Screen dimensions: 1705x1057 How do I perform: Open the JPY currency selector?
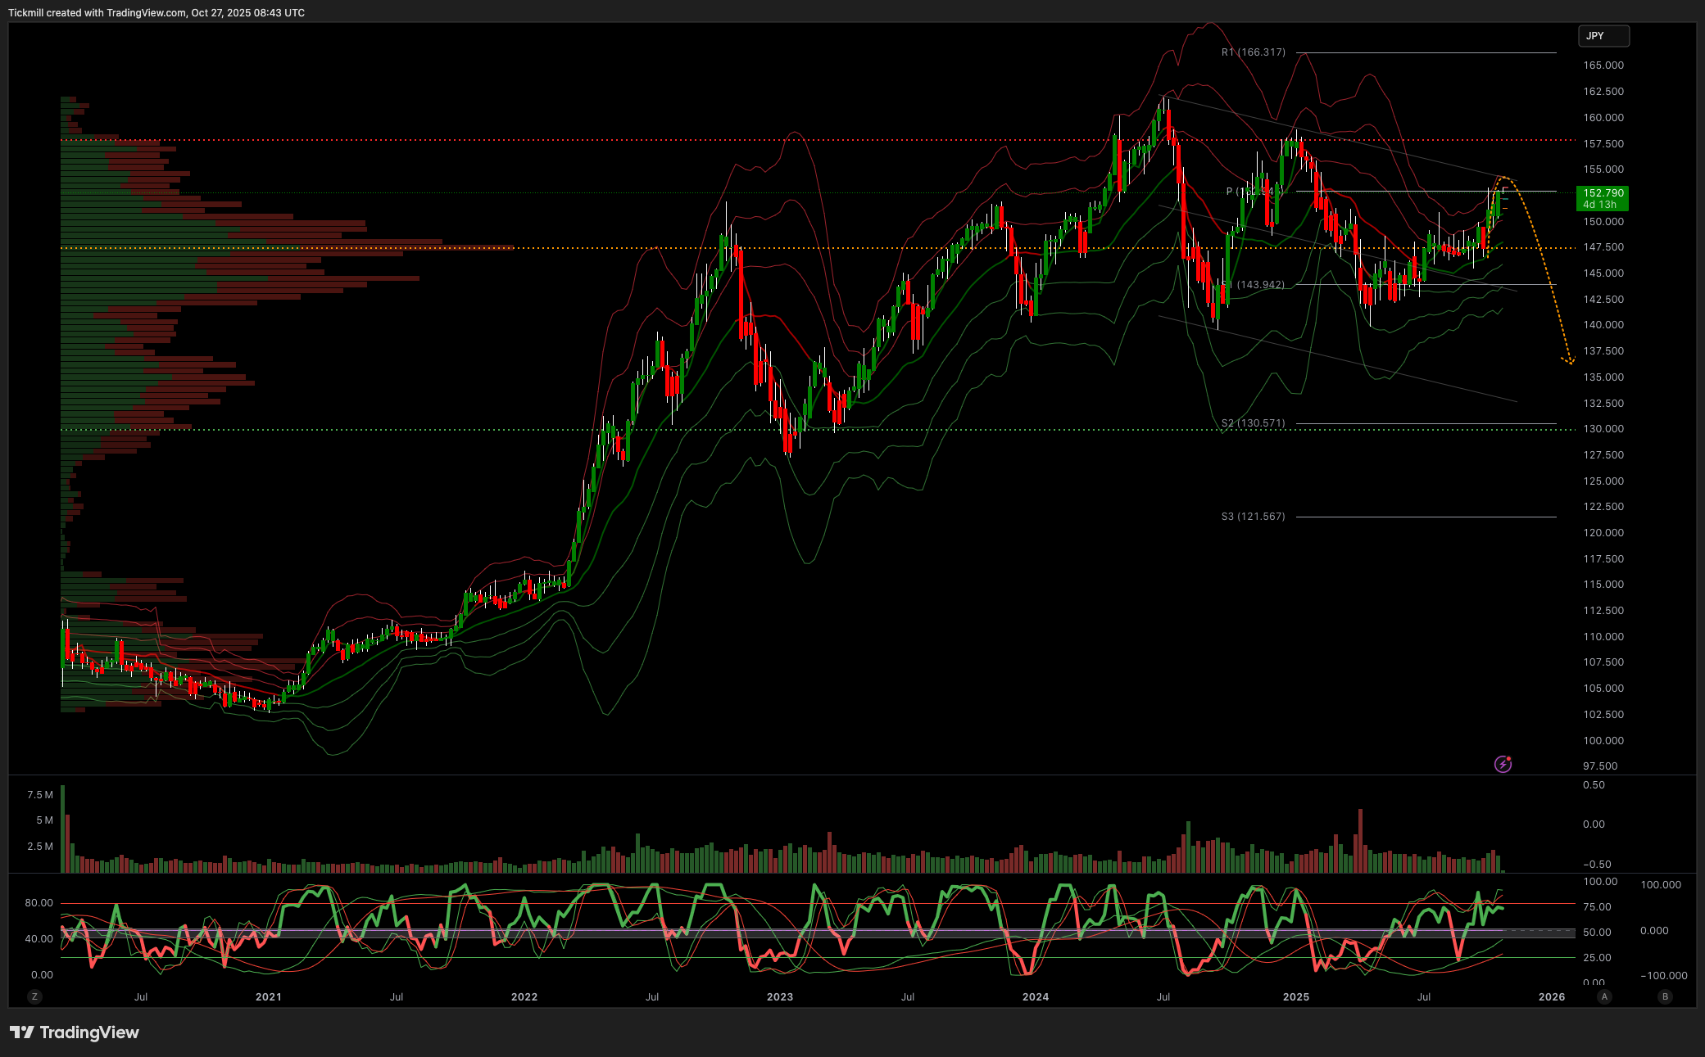[1603, 36]
